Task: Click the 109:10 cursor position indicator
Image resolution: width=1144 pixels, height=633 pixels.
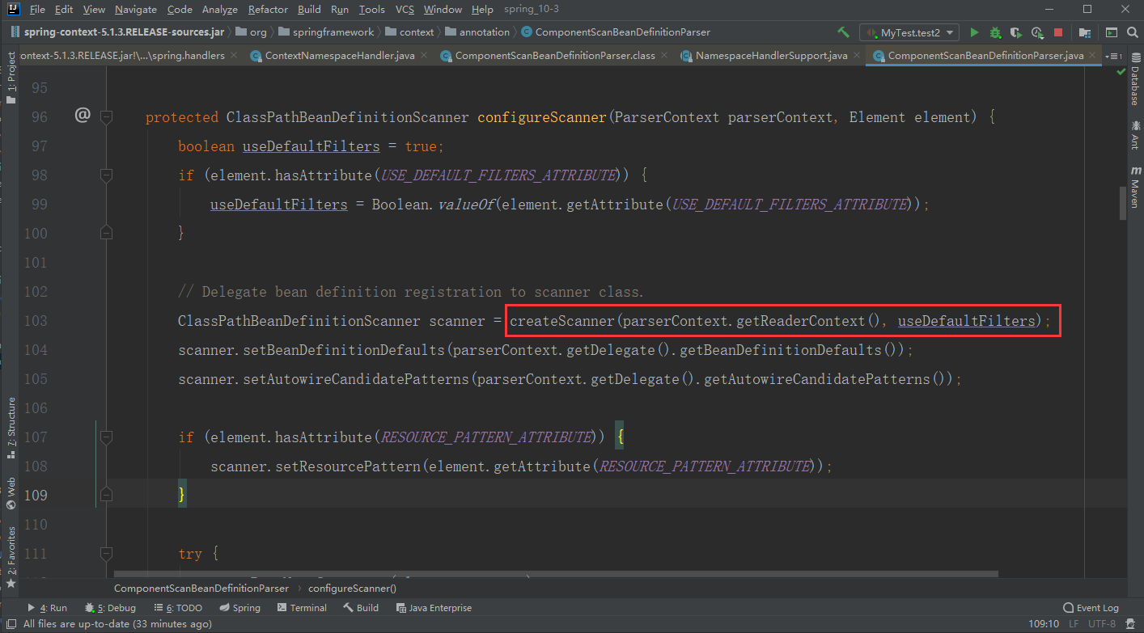Action: (1042, 624)
